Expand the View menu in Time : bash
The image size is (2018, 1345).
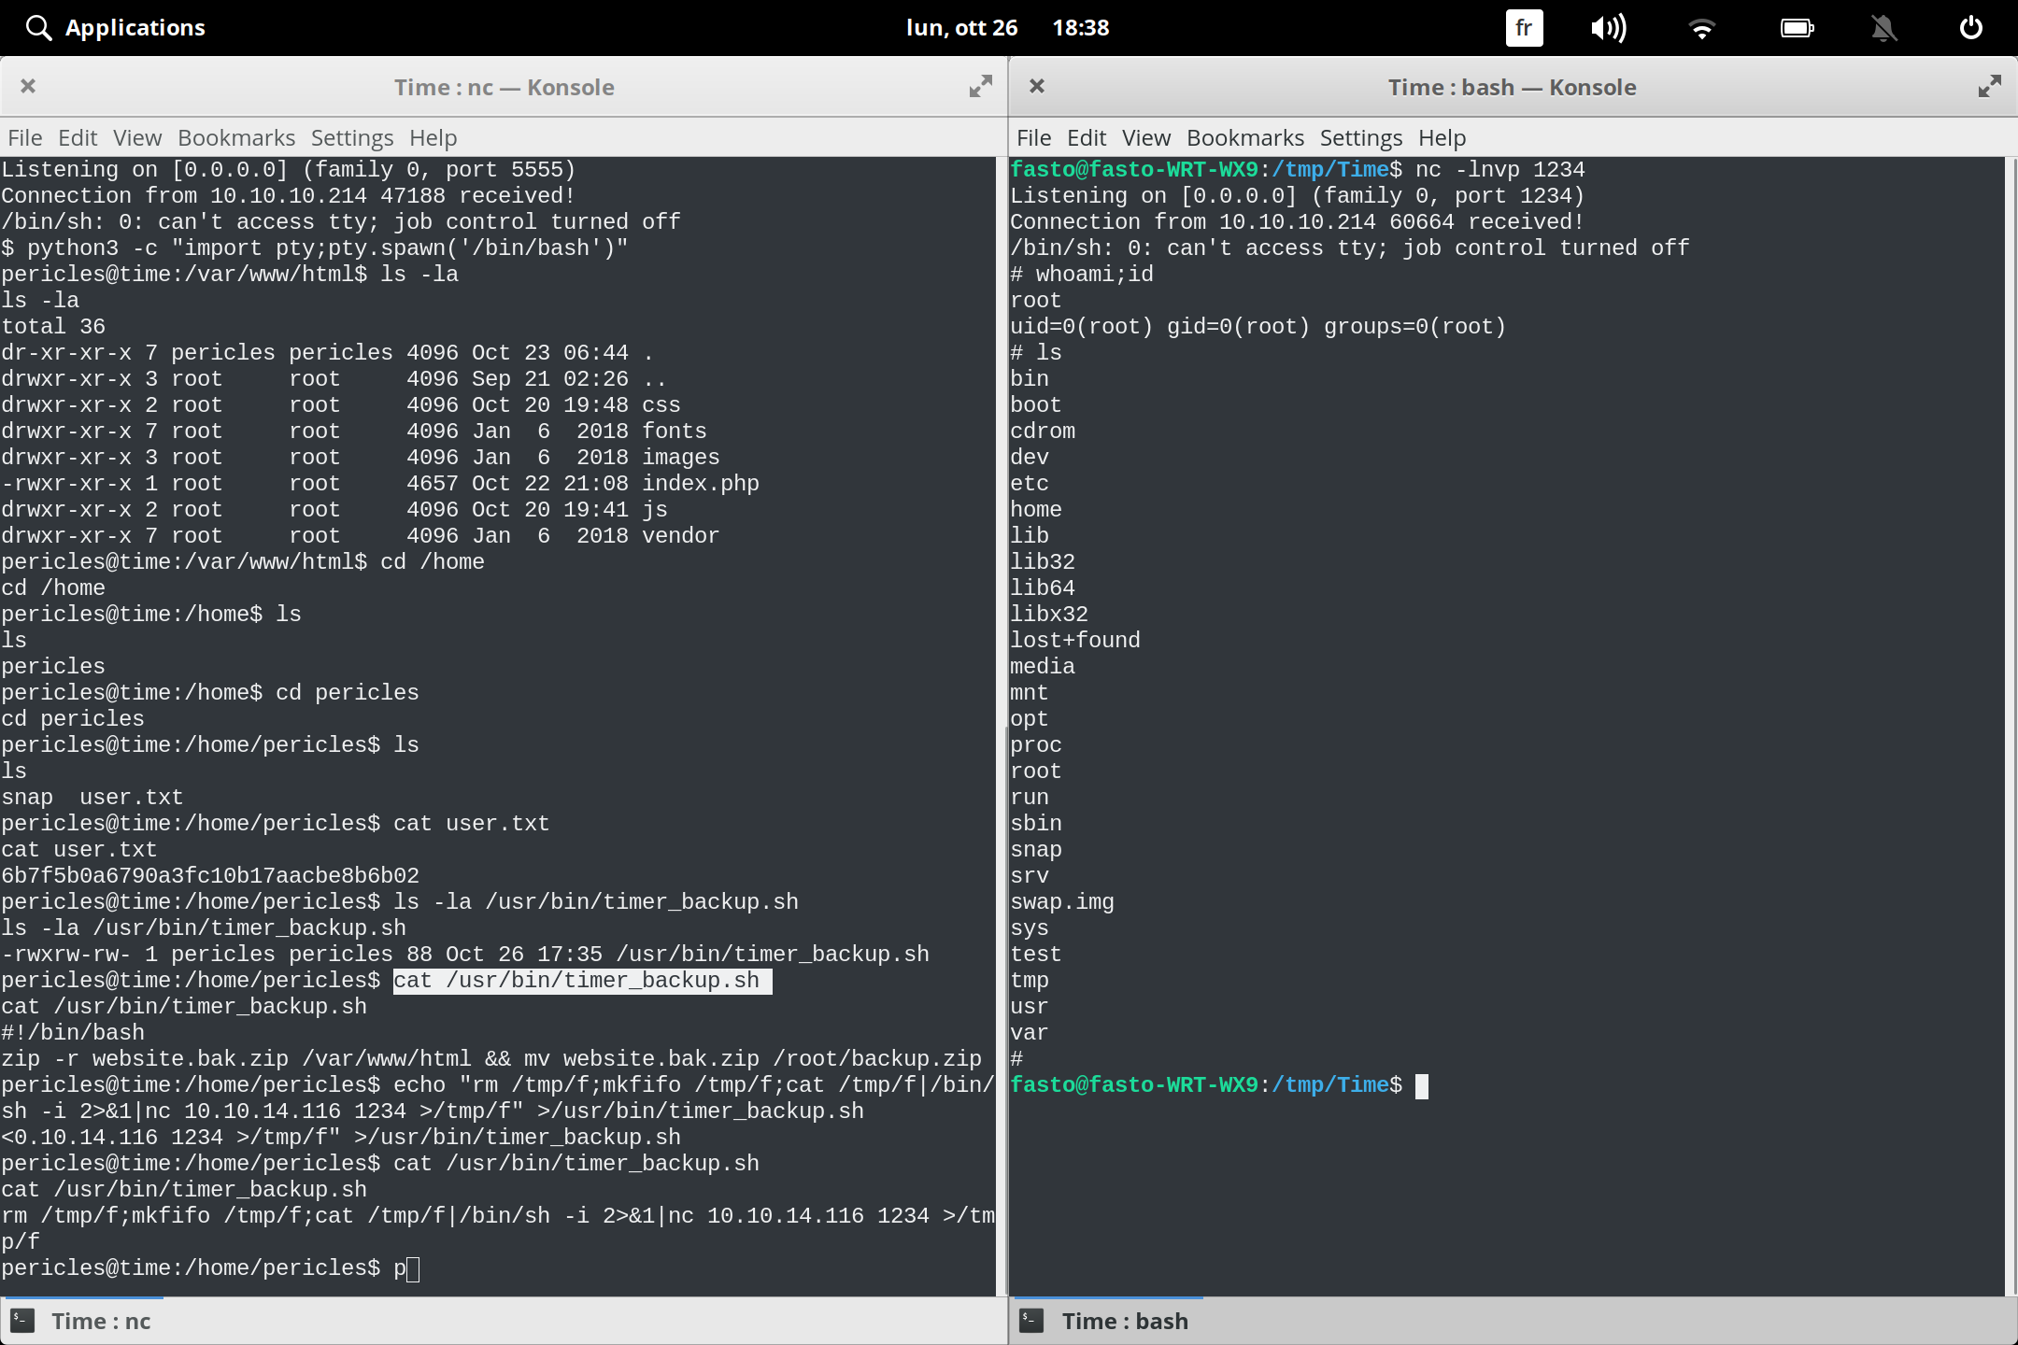pyautogui.click(x=1145, y=137)
